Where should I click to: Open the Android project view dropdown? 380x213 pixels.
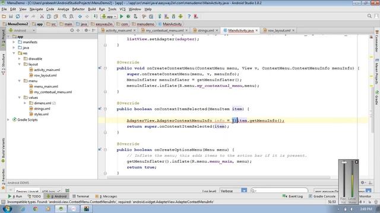pos(21,30)
